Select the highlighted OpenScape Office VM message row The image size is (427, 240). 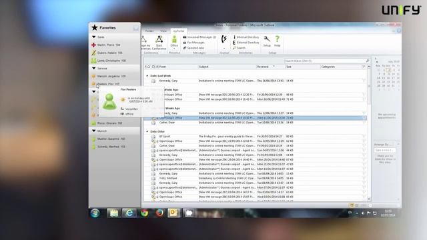coord(256,118)
